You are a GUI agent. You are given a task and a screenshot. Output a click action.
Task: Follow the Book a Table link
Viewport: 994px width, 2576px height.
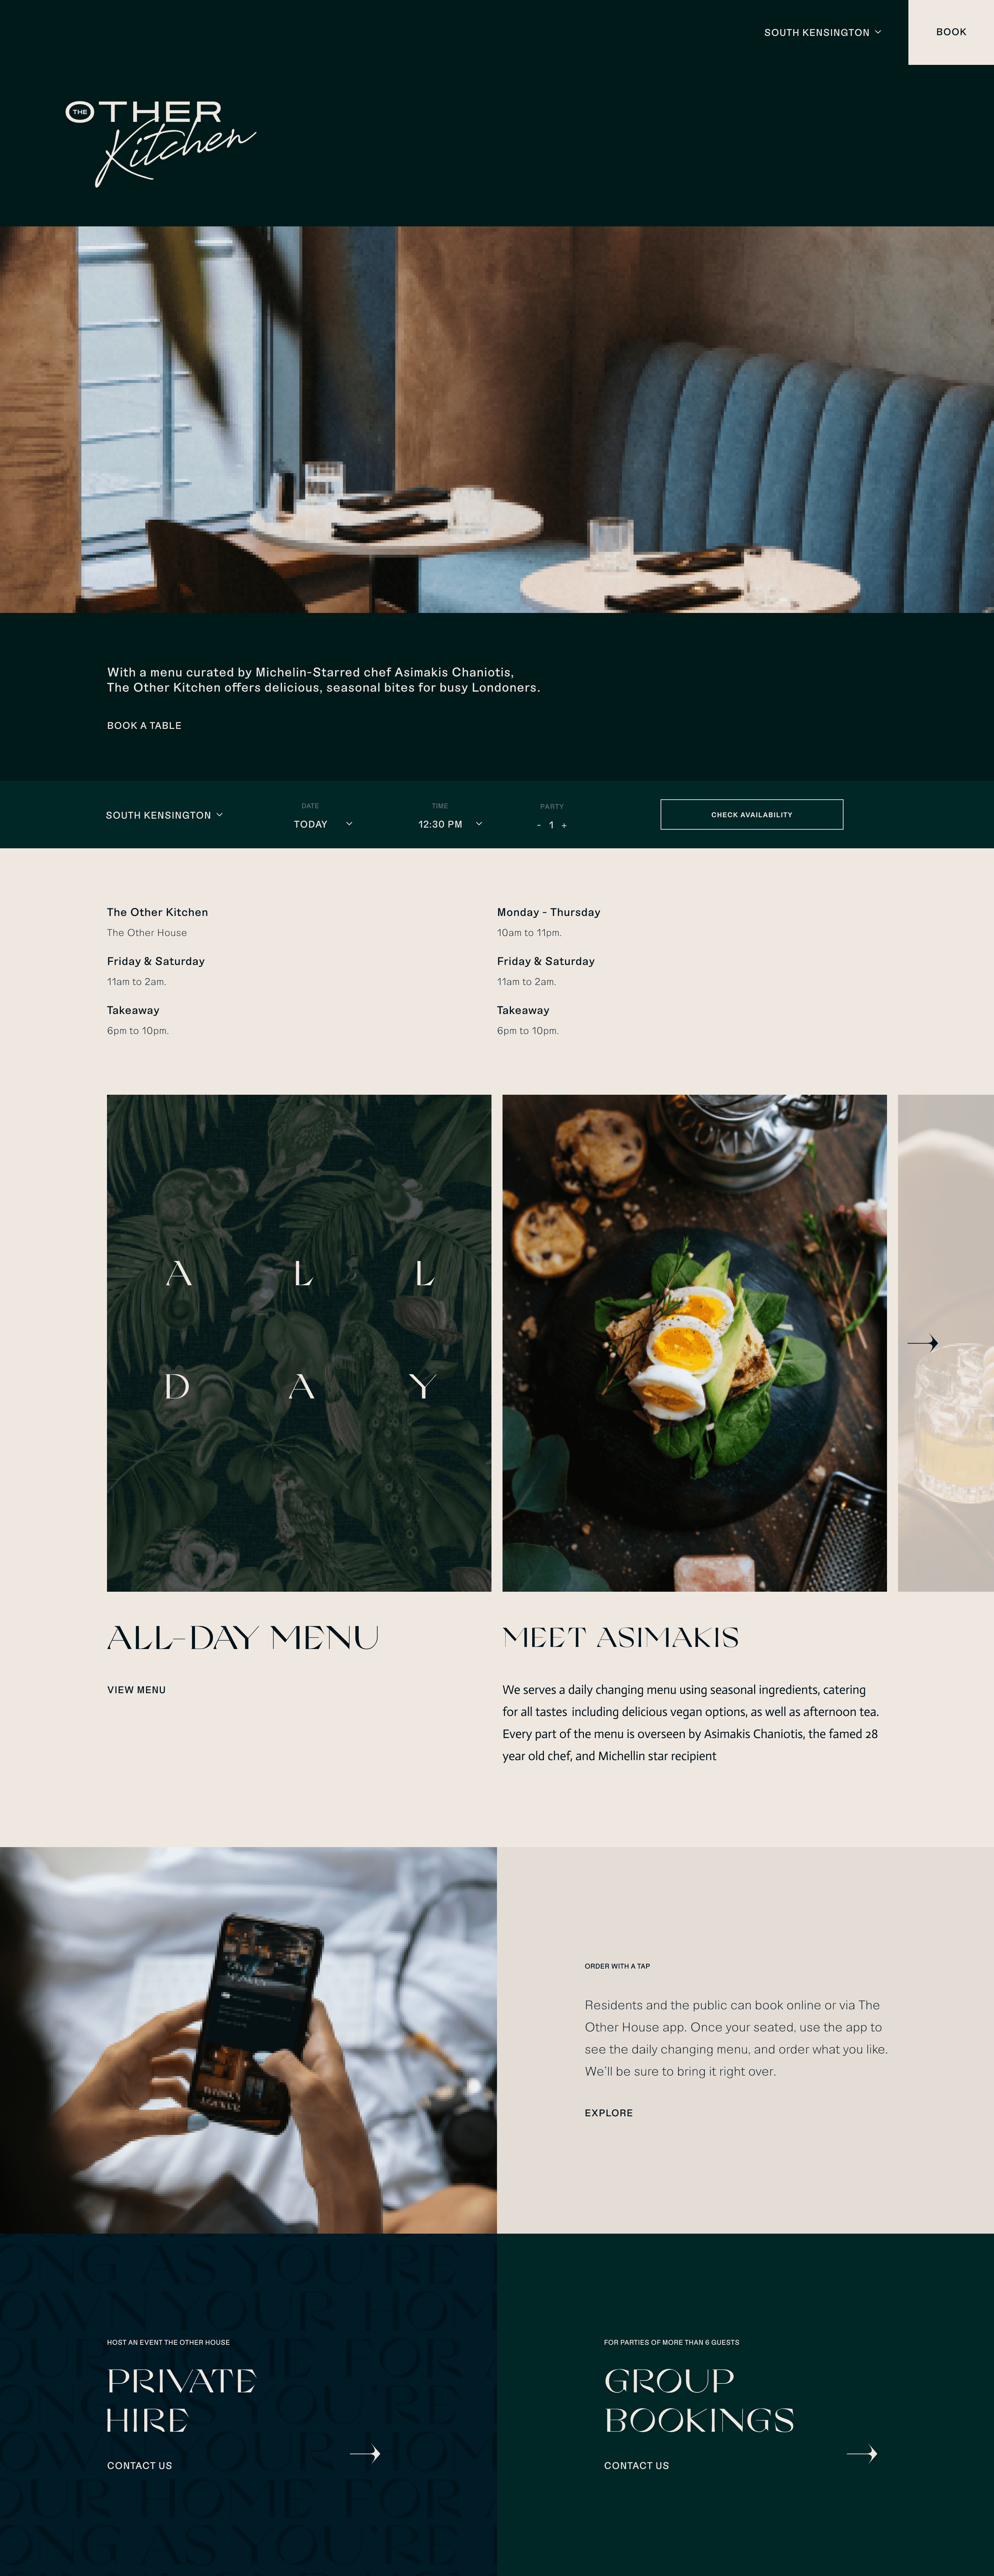[144, 725]
